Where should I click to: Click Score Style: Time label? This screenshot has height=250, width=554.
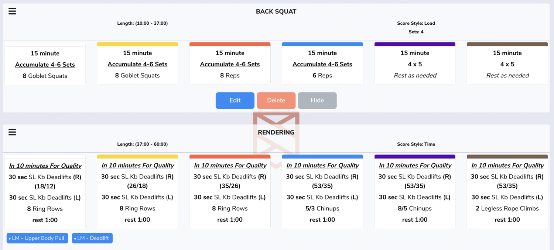pyautogui.click(x=416, y=144)
